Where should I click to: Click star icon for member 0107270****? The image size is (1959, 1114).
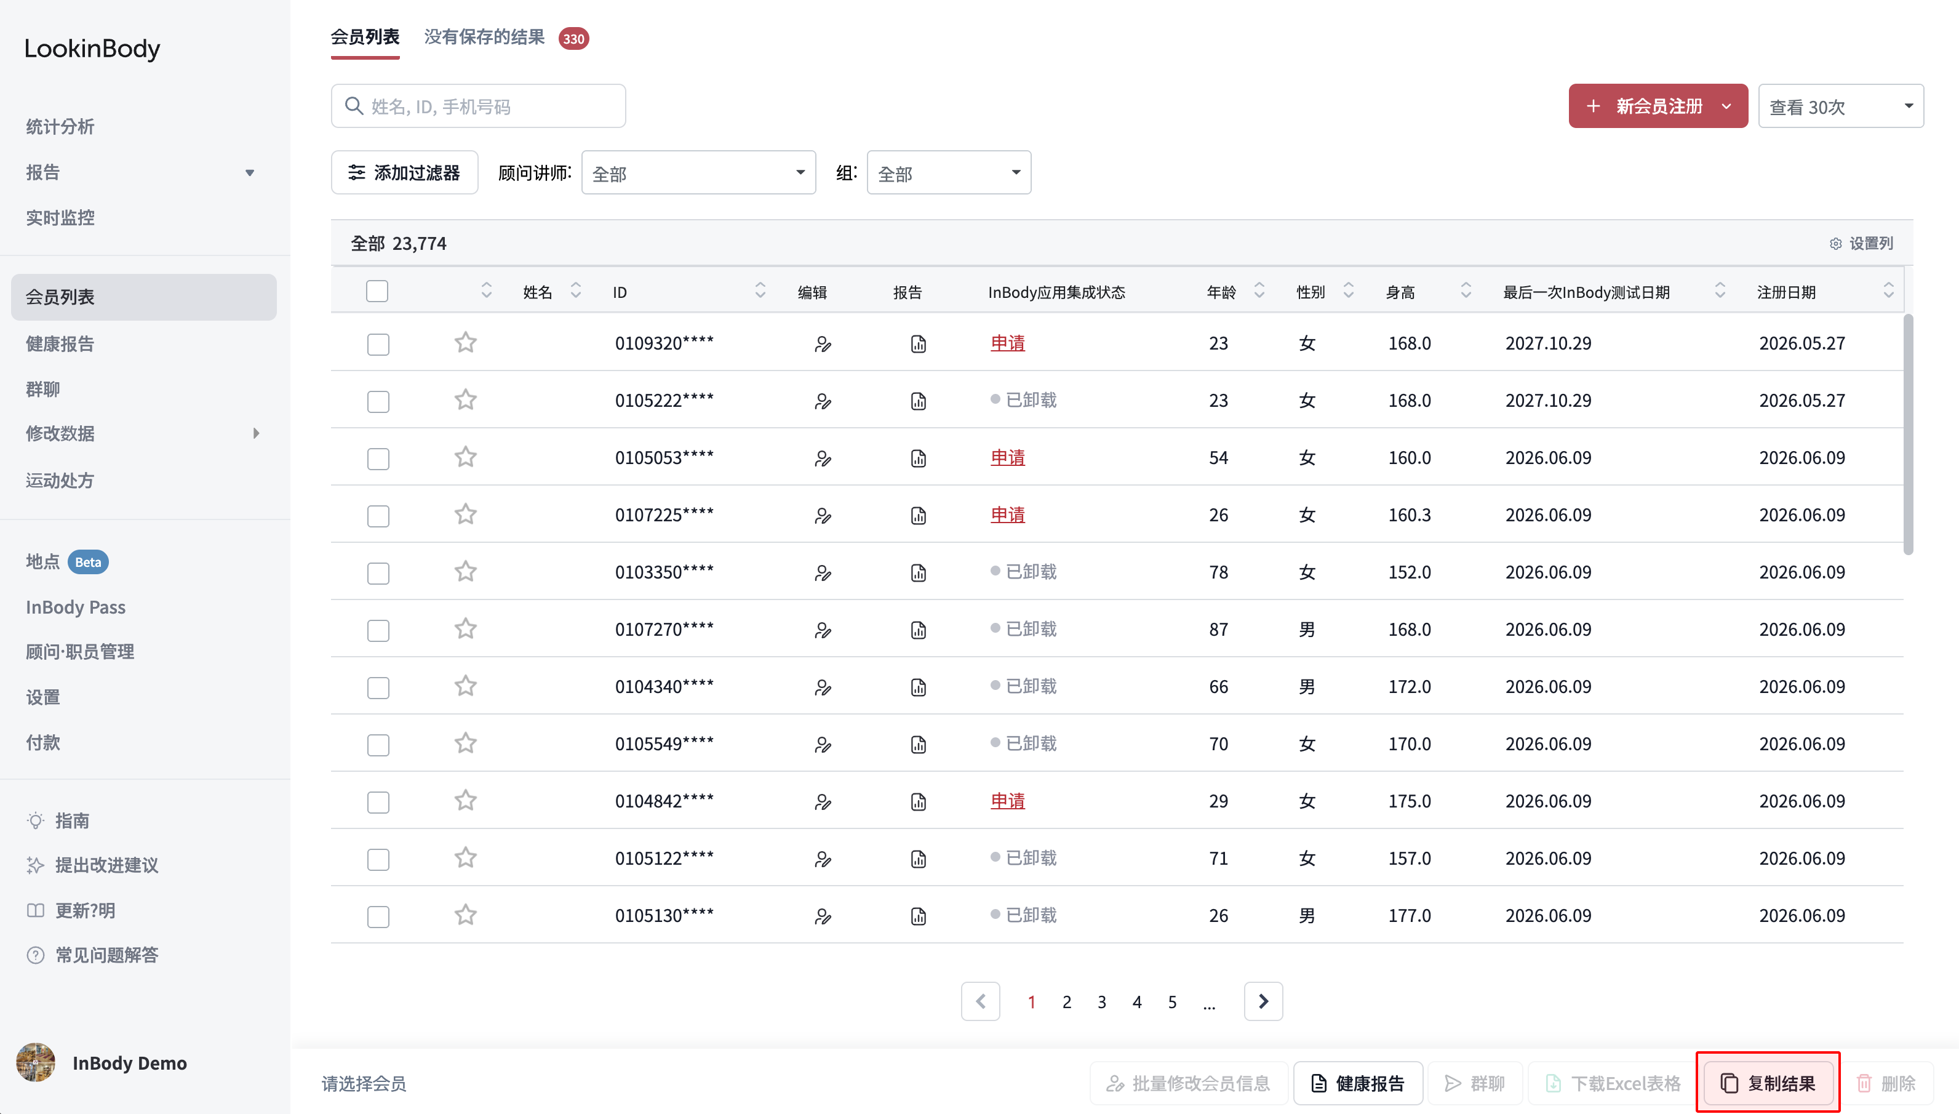coord(466,628)
